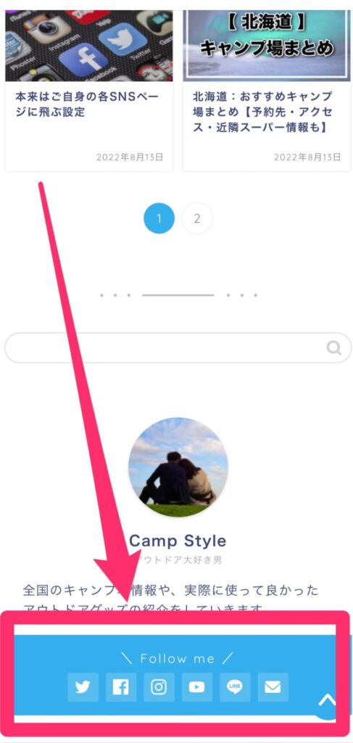Open the email contact icon
Screen dimensions: 353x743
[273, 687]
